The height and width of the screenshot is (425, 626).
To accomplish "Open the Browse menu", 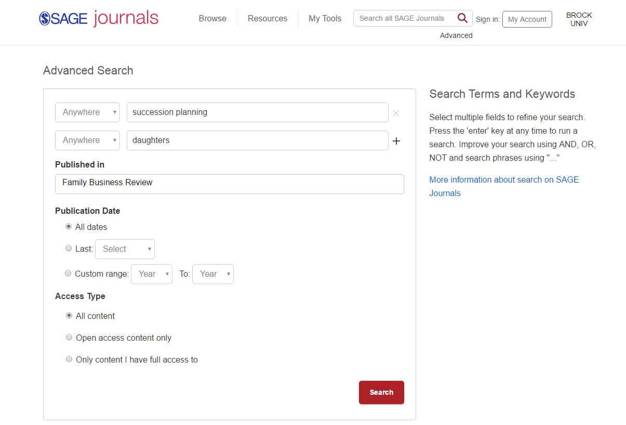I will click(x=212, y=18).
